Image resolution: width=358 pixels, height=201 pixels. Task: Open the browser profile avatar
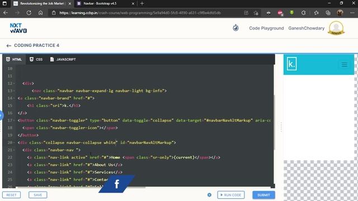(340, 13)
